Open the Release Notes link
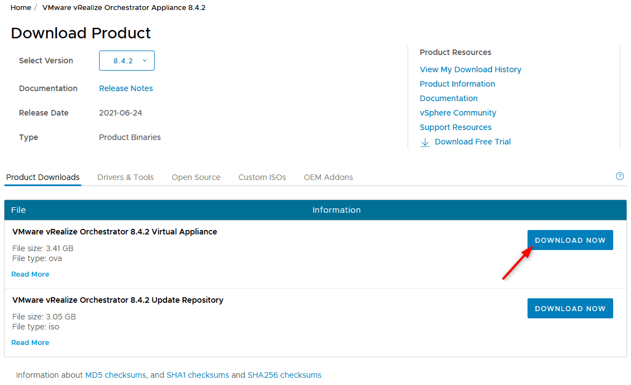The height and width of the screenshot is (385, 631). click(x=126, y=88)
